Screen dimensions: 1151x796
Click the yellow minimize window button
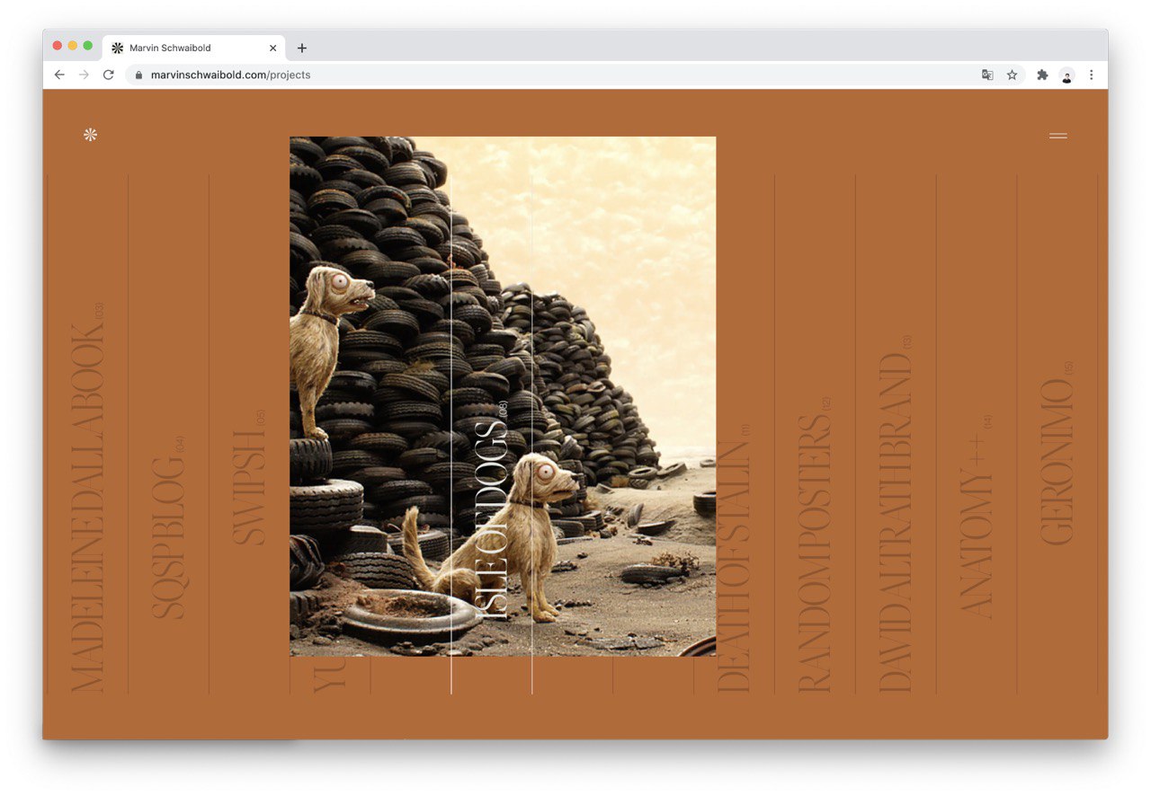[x=73, y=46]
